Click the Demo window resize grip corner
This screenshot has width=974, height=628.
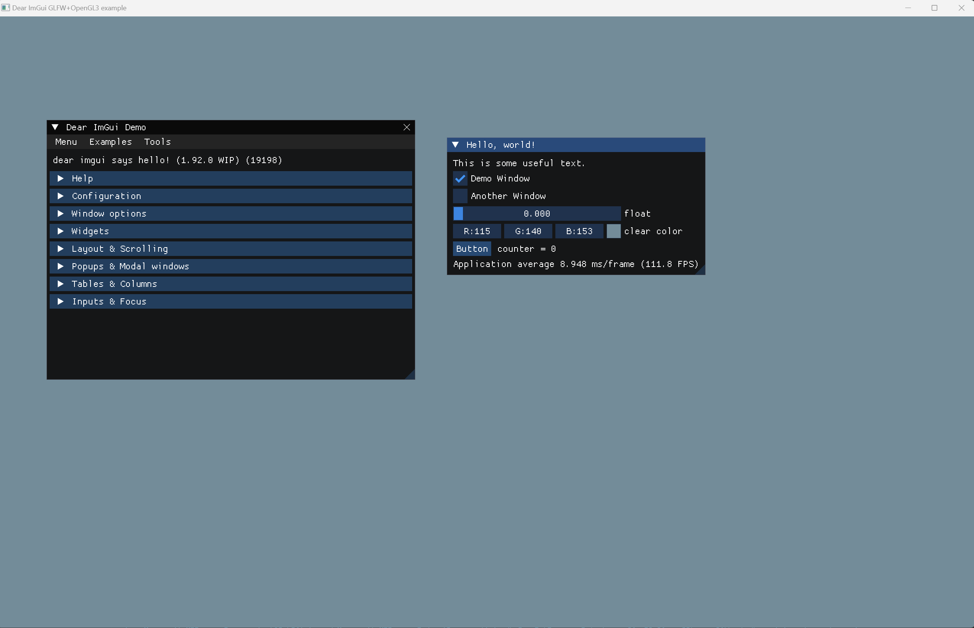point(411,376)
